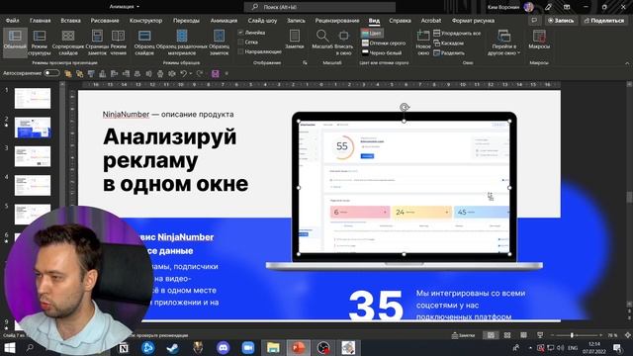Screen dimensions: 633x356
Task: Open the Show (Отображение) group dialog launcher
Action: (x=305, y=63)
